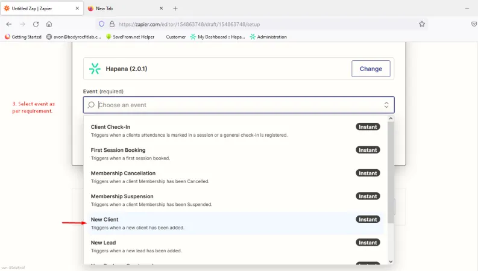Expand the Choose an event dropdown arrows
The image size is (478, 271).
point(386,105)
